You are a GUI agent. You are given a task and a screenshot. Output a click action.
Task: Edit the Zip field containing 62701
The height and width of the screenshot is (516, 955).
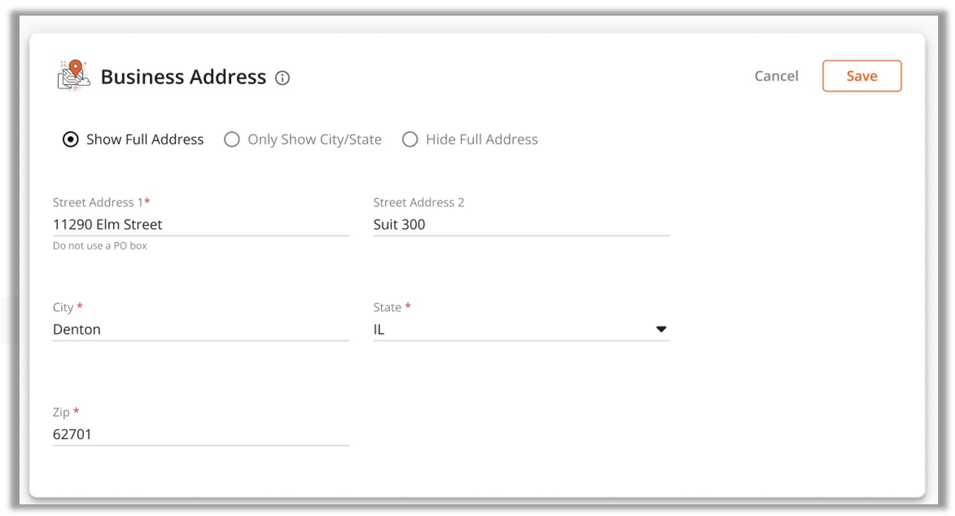coord(201,434)
